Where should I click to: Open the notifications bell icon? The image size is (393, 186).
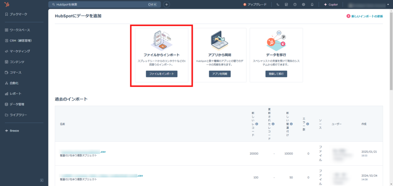pos(312,5)
